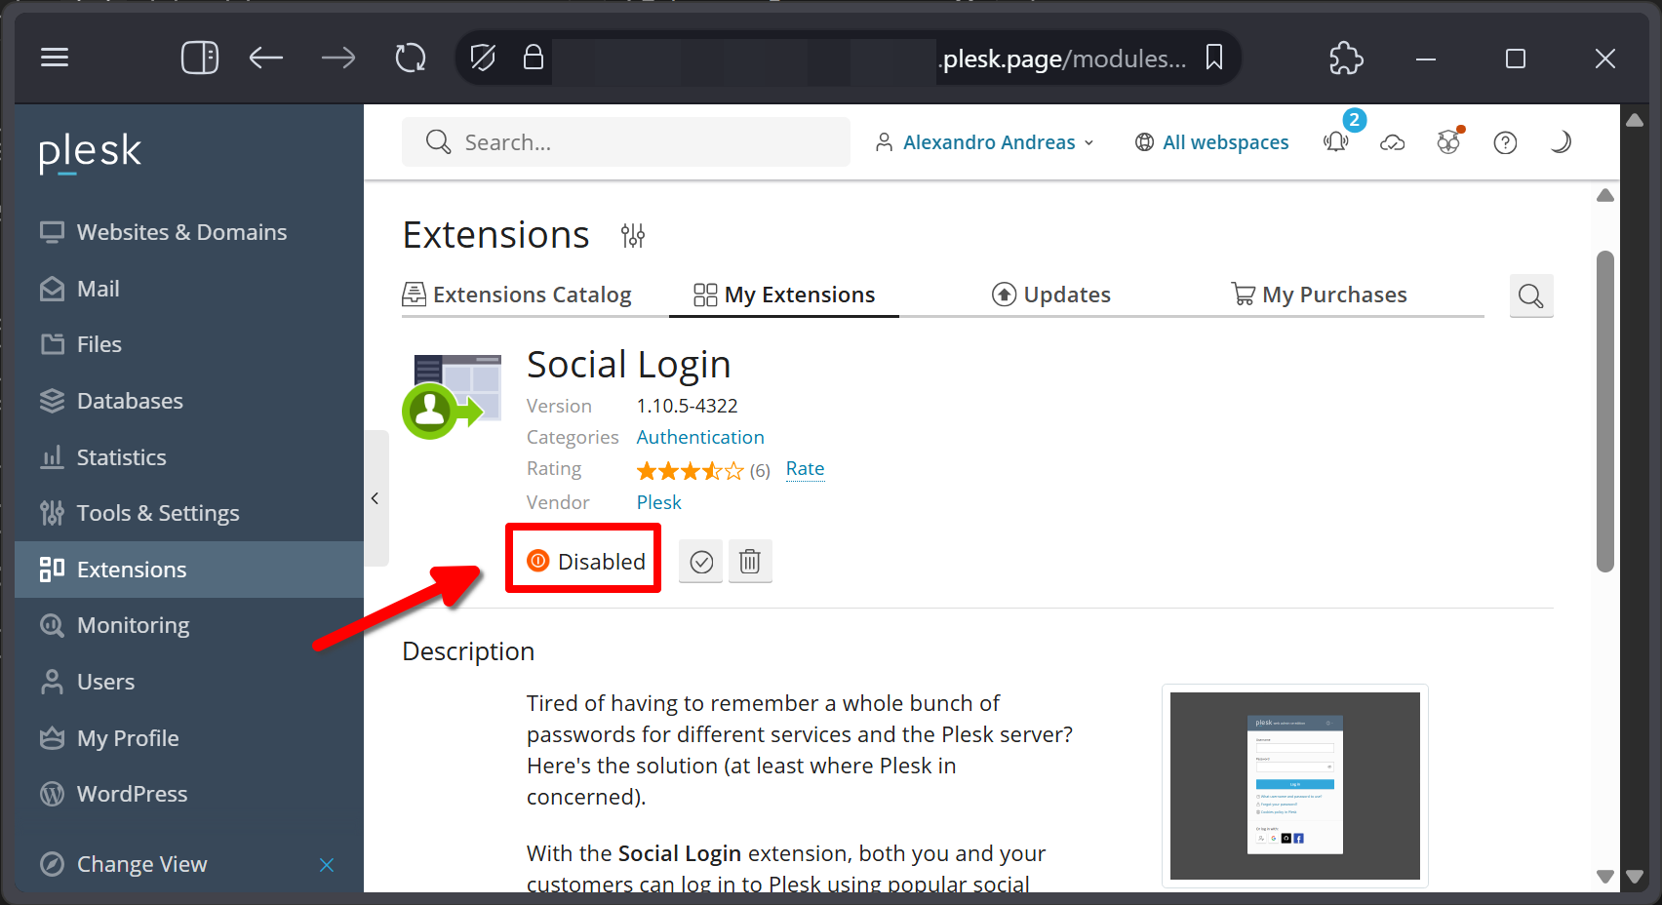Switch to the Extensions Catalog tab
1662x905 pixels.
pos(517,295)
